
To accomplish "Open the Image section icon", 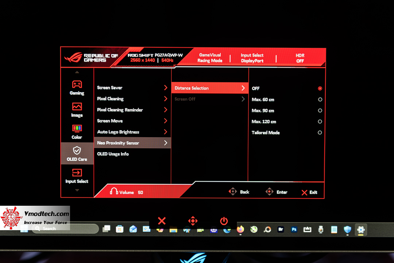I will [x=77, y=107].
